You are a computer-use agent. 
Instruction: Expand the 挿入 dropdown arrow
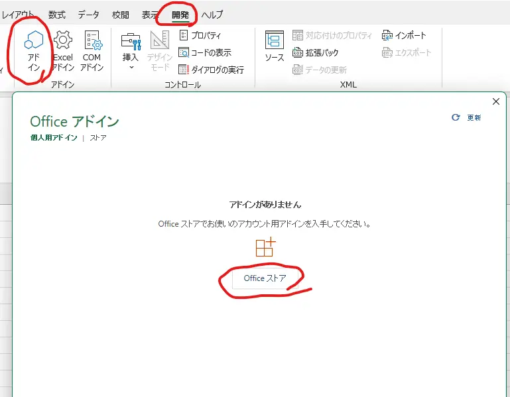(x=131, y=68)
